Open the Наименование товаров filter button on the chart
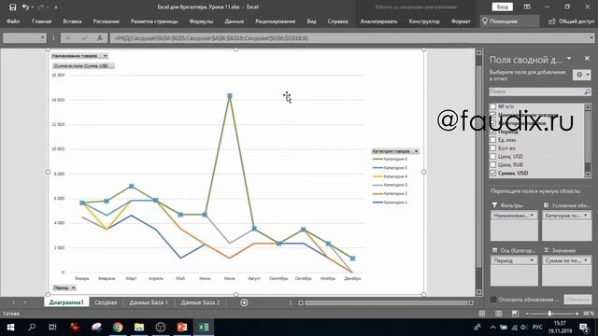This screenshot has width=598, height=336. pyautogui.click(x=79, y=56)
